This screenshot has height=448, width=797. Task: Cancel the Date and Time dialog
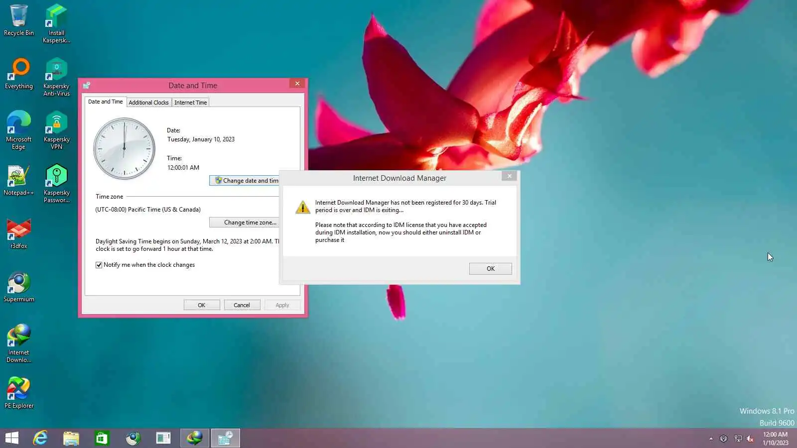[x=242, y=305]
